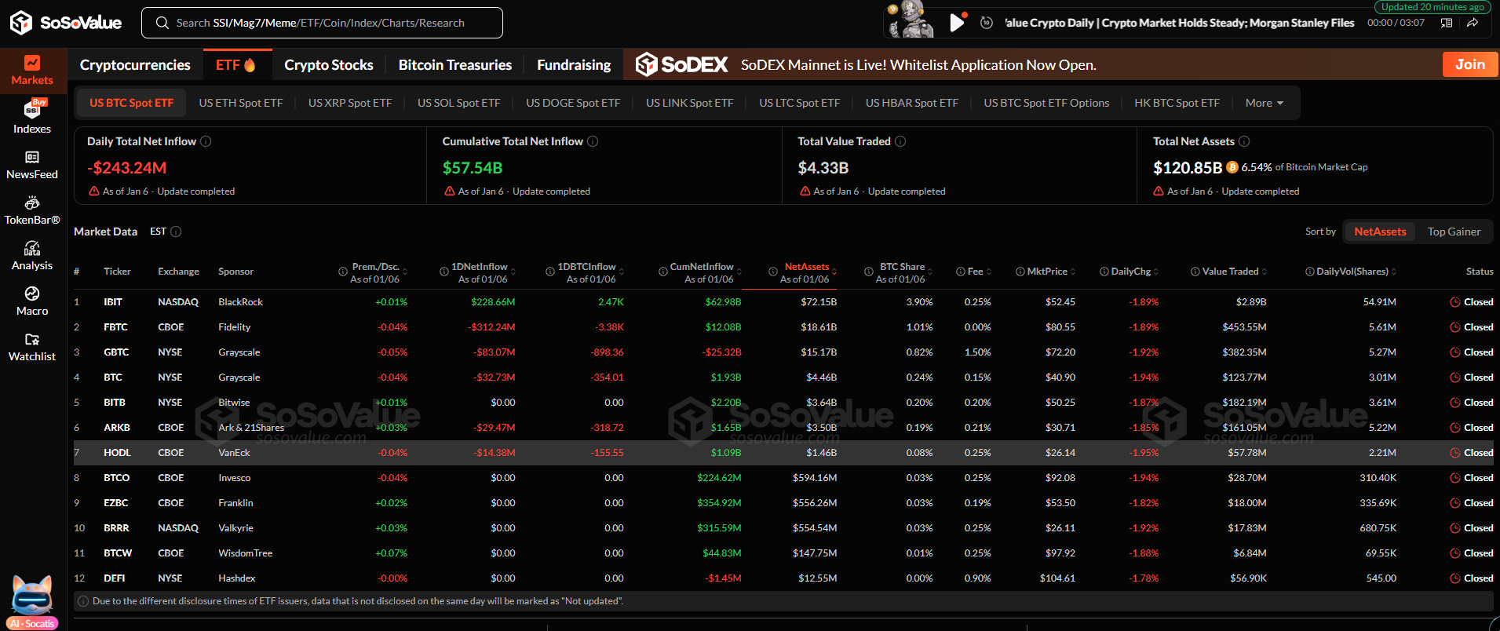The width and height of the screenshot is (1500, 631).
Task: Switch to Crypto Stocks tab
Action: (x=329, y=65)
